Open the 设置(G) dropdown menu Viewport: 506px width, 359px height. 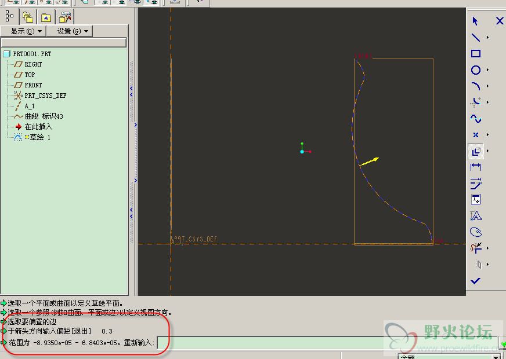coord(70,31)
